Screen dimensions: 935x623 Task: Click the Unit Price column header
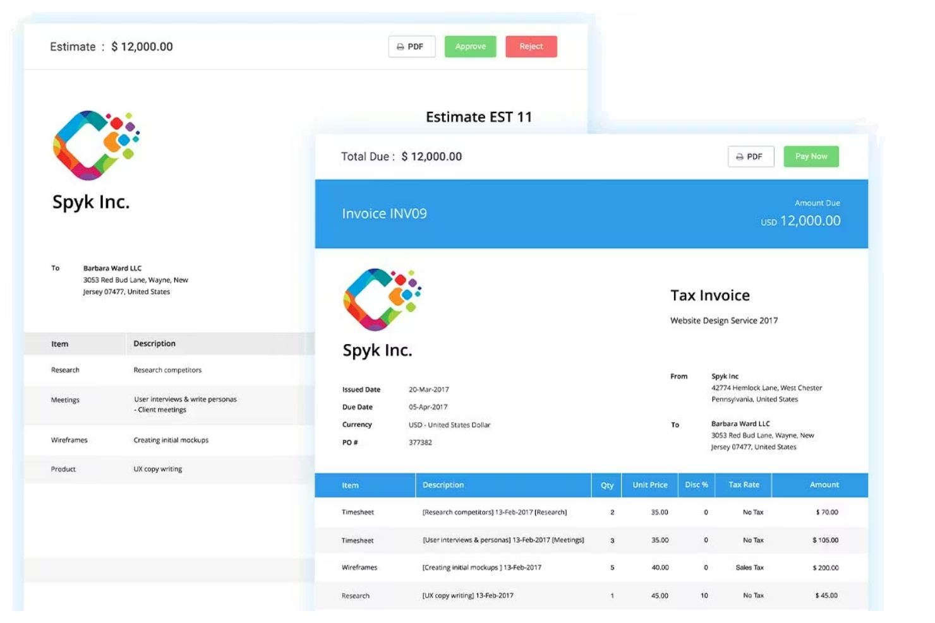649,485
